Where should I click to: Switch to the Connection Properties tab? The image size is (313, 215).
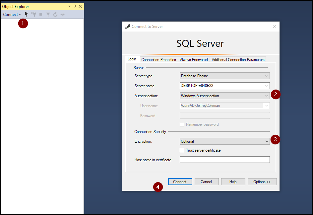(158, 59)
